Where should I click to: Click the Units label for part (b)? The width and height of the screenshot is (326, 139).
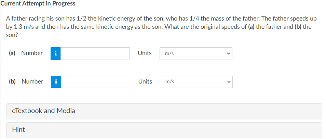(x=145, y=81)
